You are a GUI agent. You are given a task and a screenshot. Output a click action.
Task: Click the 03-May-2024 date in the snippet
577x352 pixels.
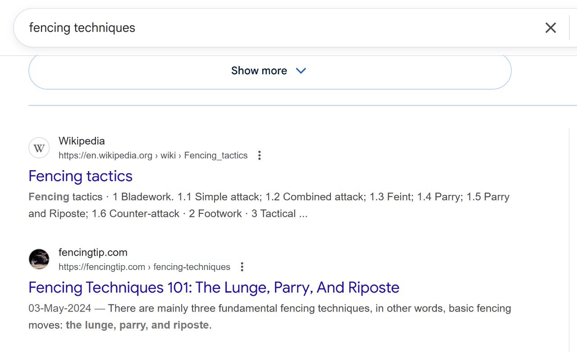60,309
